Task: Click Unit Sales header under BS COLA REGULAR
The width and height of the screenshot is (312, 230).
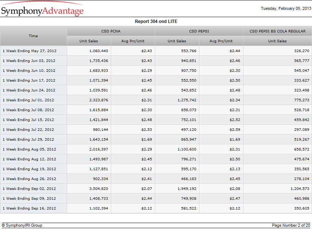Action: (x=278, y=41)
